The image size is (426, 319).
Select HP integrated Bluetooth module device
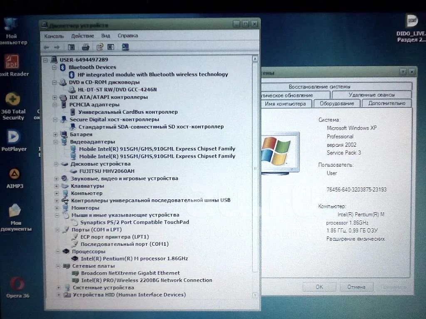(x=153, y=74)
